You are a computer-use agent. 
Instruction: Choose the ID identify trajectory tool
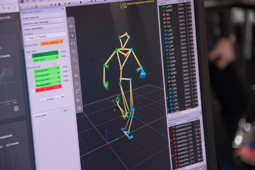[x=76, y=75]
